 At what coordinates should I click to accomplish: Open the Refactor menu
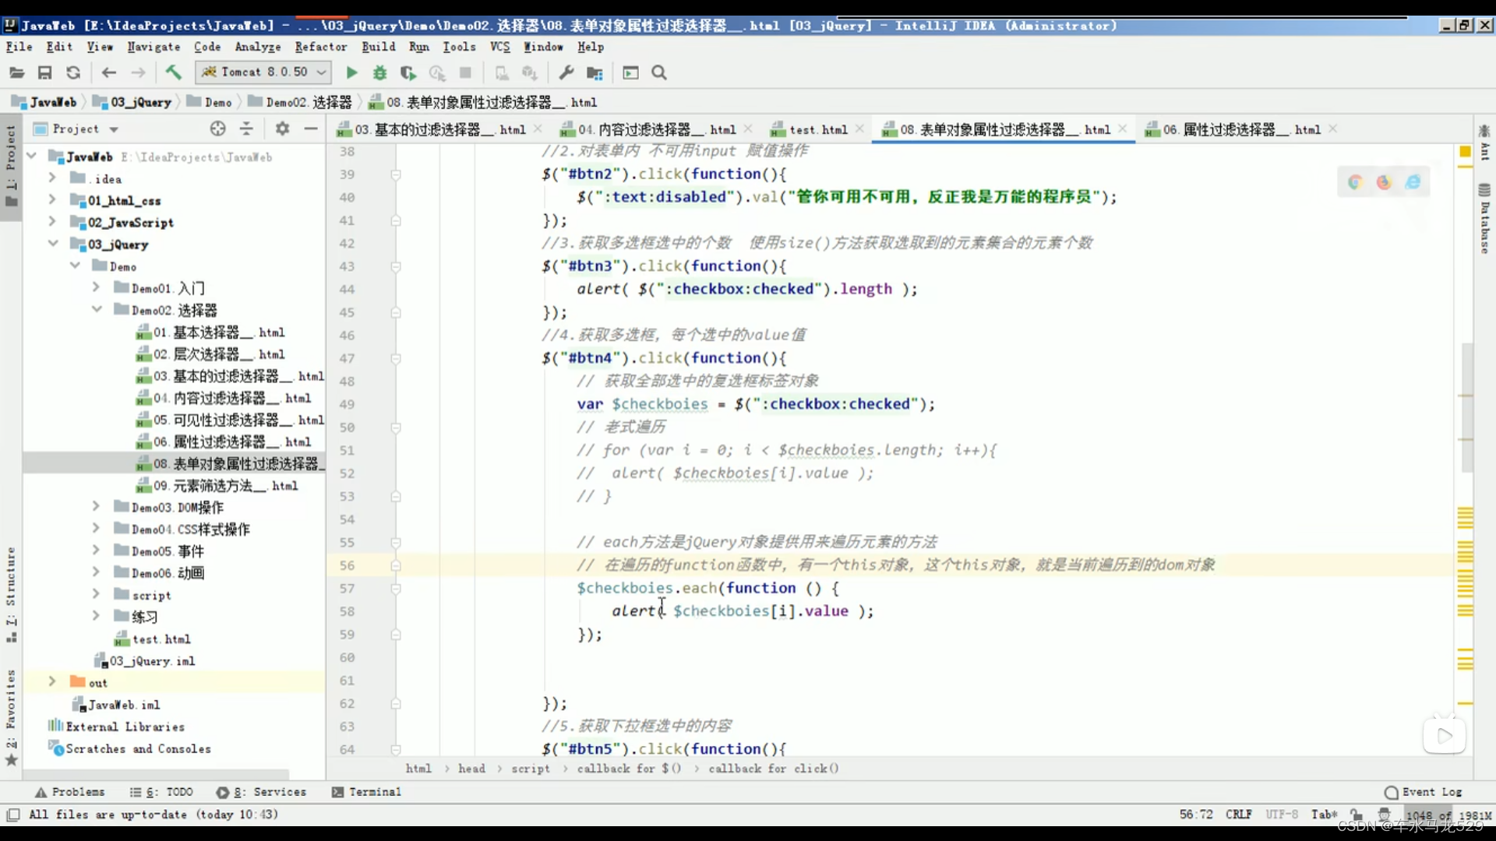[320, 47]
